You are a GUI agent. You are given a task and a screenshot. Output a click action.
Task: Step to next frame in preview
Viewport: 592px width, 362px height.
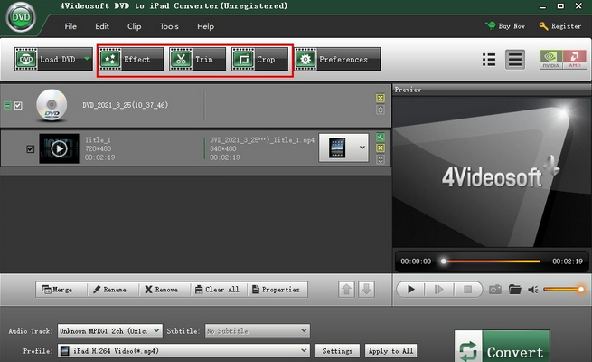438,290
